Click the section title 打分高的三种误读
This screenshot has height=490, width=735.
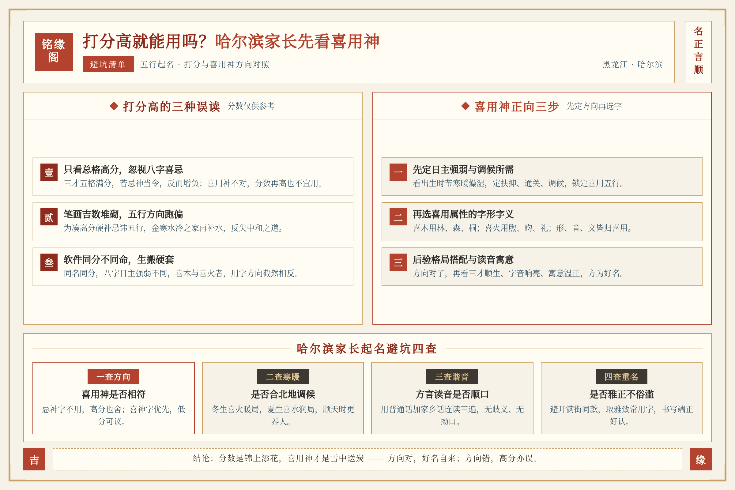[171, 107]
